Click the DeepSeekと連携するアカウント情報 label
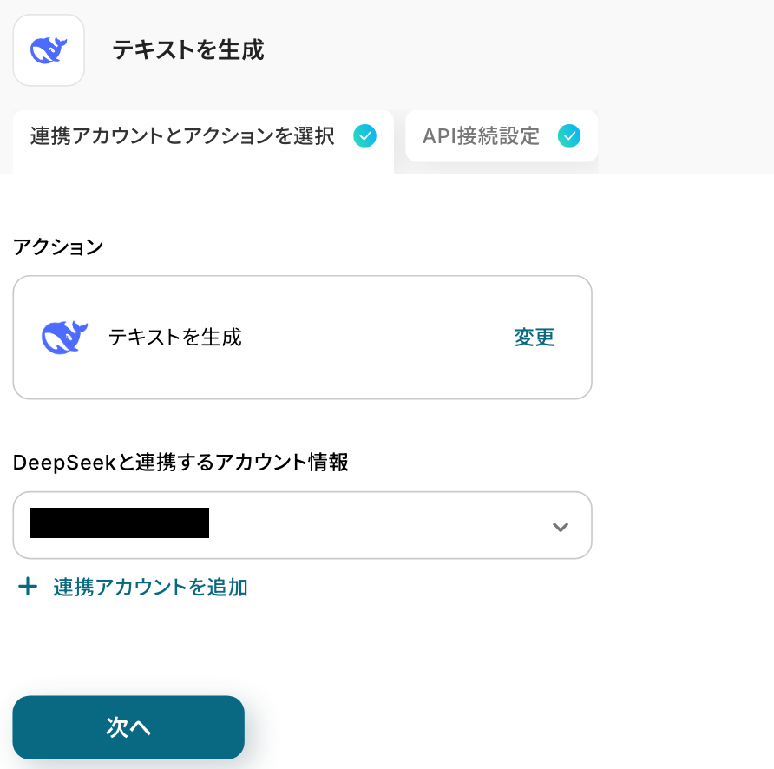The image size is (774, 769). click(180, 463)
